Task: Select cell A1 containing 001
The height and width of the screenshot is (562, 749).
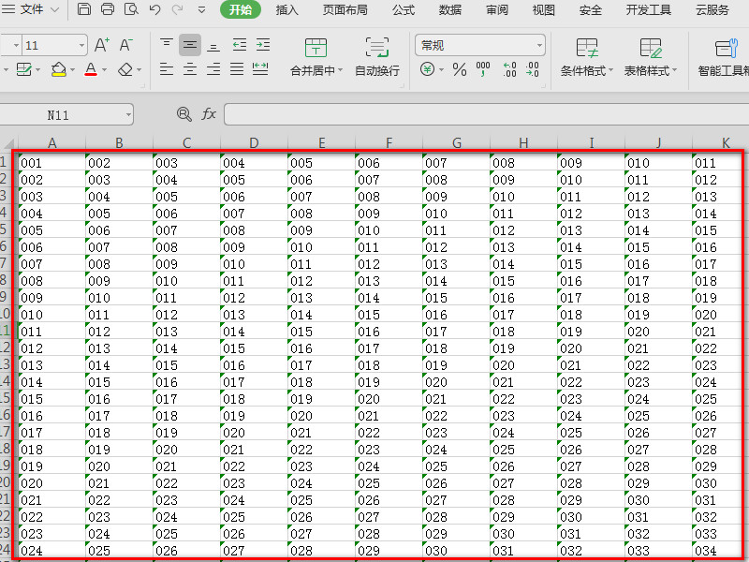Action: pyautogui.click(x=51, y=162)
